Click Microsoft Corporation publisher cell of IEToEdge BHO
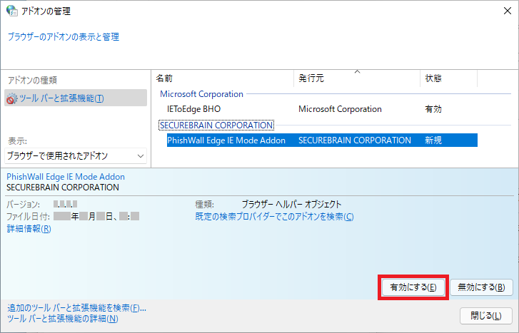519x333 pixels. click(340, 109)
